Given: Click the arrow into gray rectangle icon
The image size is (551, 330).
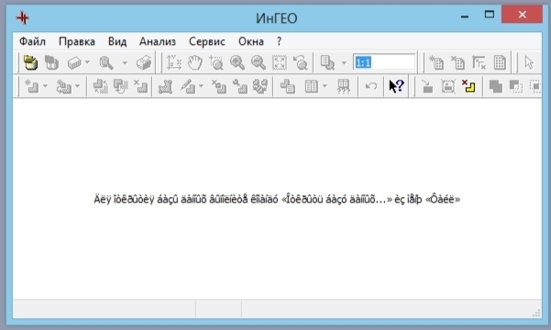Looking at the screenshot, I should pos(427,86).
